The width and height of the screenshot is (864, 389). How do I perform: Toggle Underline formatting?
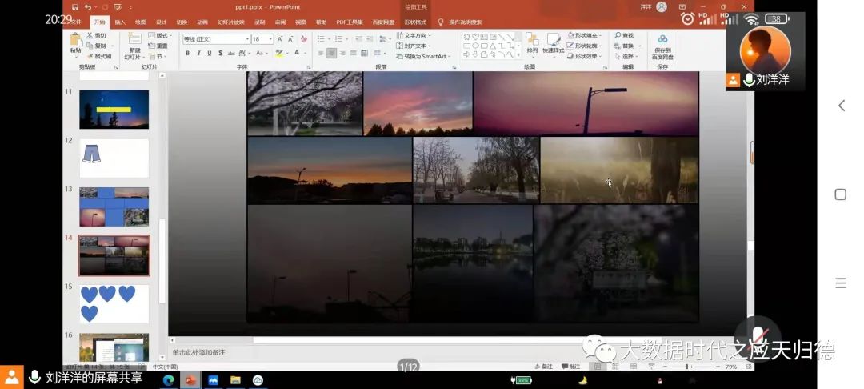pyautogui.click(x=210, y=54)
